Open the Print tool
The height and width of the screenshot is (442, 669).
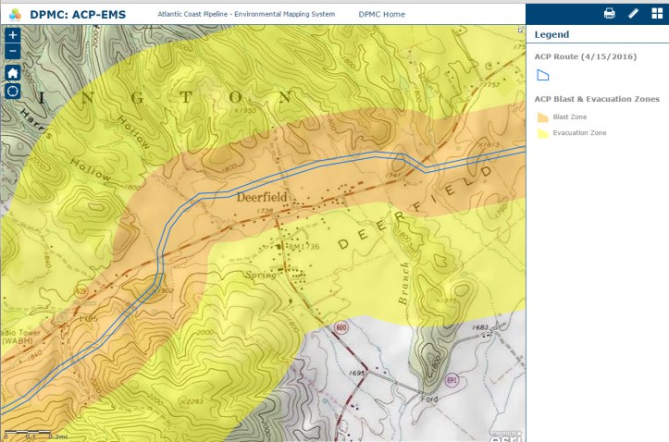(609, 13)
